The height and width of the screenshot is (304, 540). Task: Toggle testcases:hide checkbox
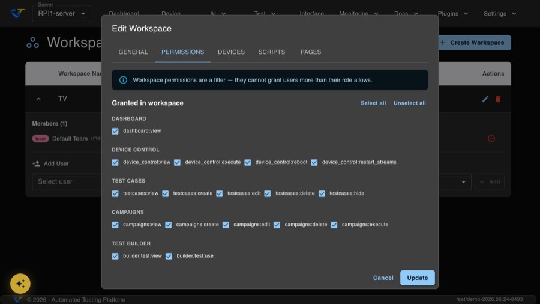[322, 193]
